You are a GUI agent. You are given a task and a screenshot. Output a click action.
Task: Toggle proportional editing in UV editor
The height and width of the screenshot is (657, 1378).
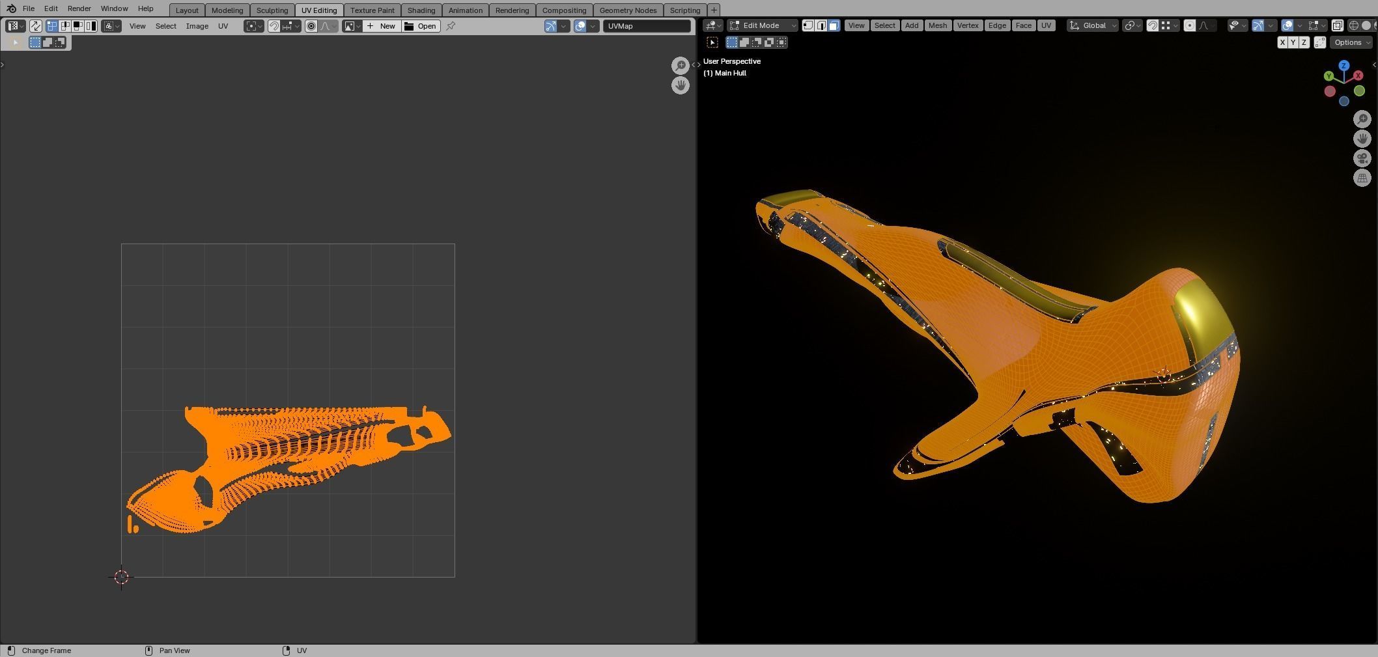[x=311, y=26]
